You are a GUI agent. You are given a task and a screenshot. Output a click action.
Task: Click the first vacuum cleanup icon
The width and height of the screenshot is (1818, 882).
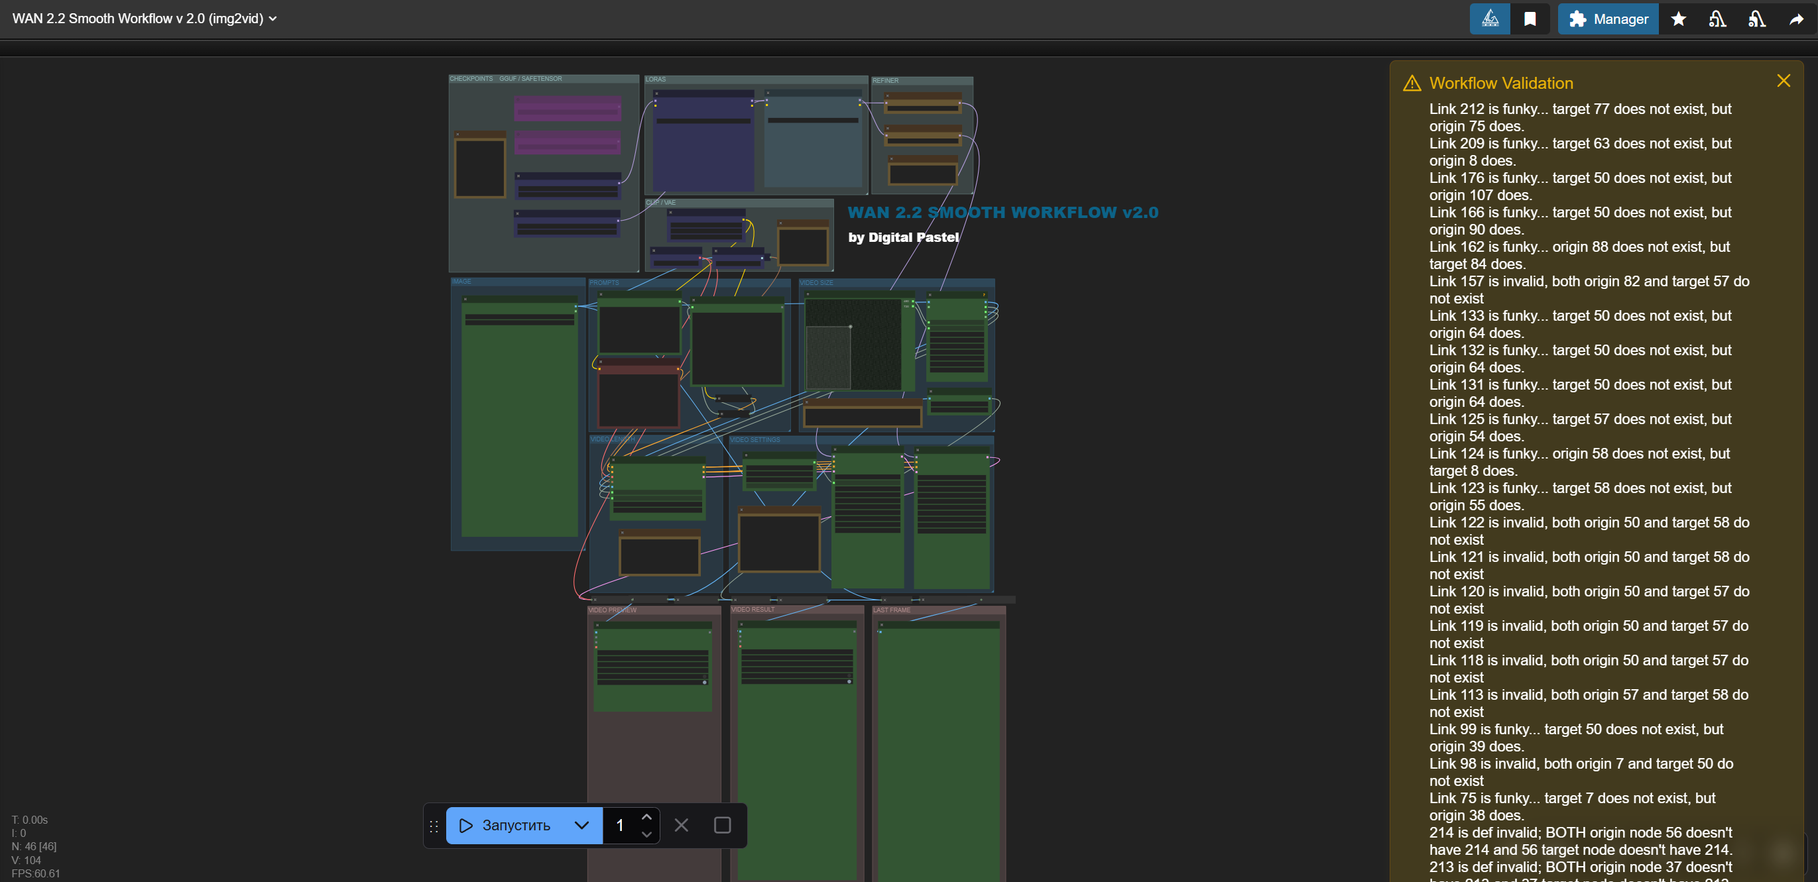tap(1717, 19)
